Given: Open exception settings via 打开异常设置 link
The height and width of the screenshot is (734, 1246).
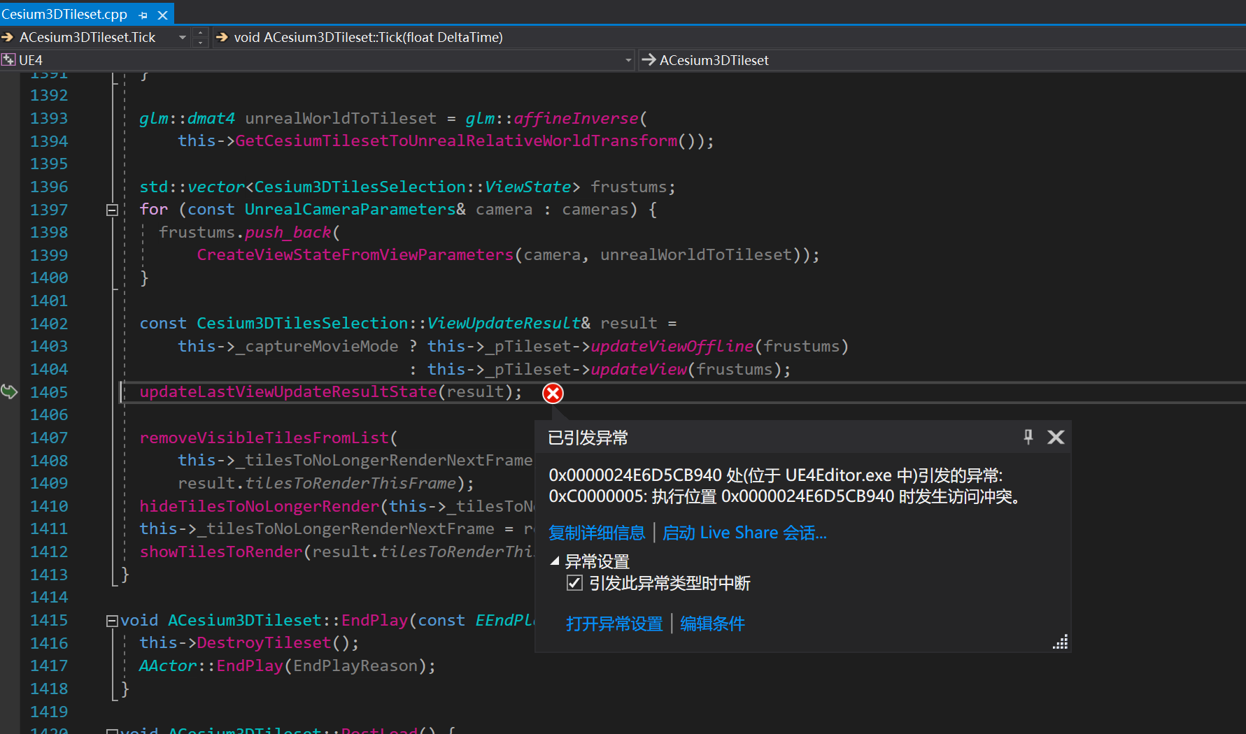Looking at the screenshot, I should (614, 624).
